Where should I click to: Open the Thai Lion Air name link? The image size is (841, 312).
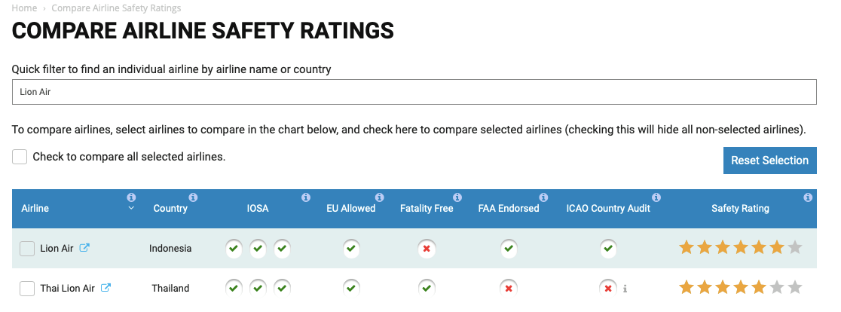point(68,289)
